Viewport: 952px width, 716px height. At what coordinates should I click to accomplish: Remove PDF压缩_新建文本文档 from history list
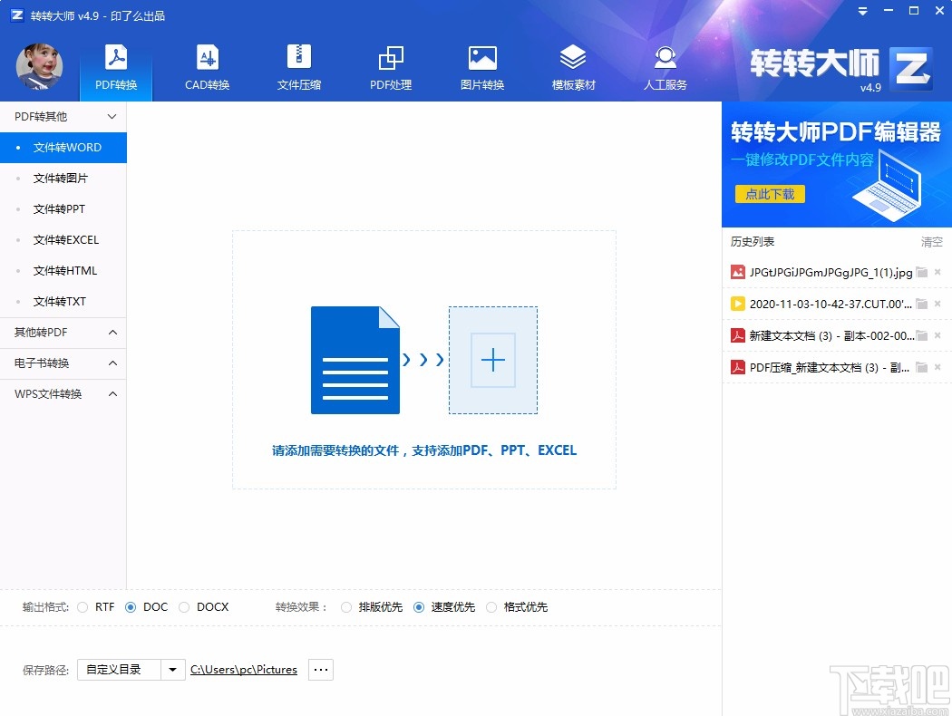point(937,367)
